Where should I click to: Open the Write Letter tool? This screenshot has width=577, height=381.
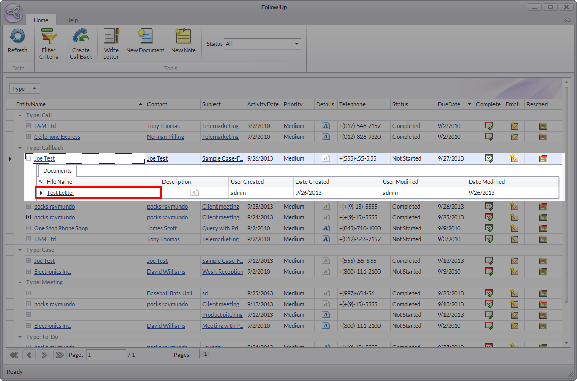(111, 37)
